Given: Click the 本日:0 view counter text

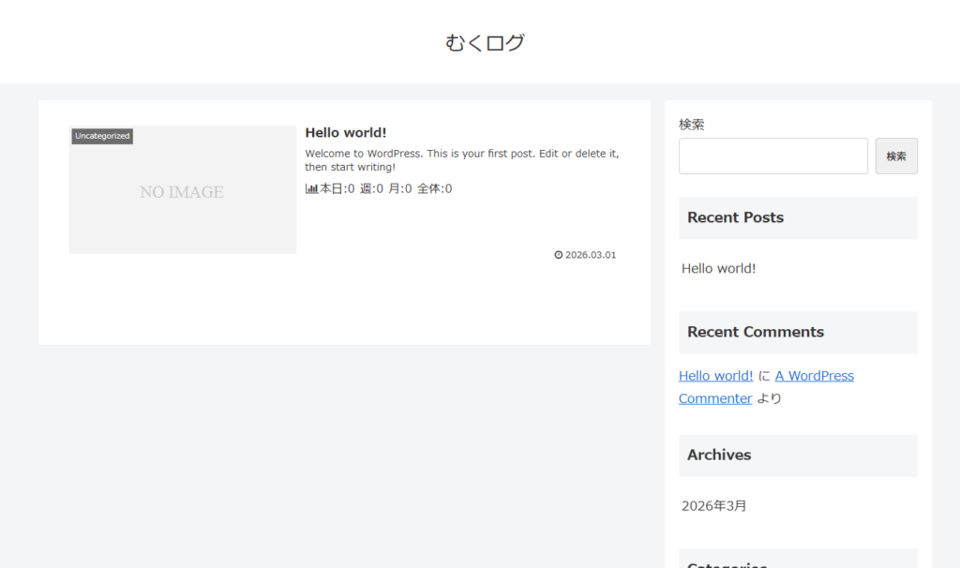Looking at the screenshot, I should pyautogui.click(x=337, y=188).
